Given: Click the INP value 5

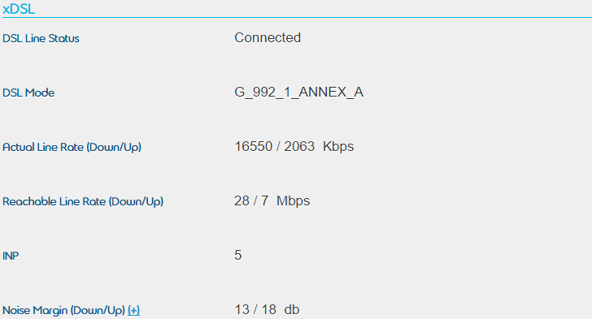Looking at the screenshot, I should pyautogui.click(x=237, y=255).
